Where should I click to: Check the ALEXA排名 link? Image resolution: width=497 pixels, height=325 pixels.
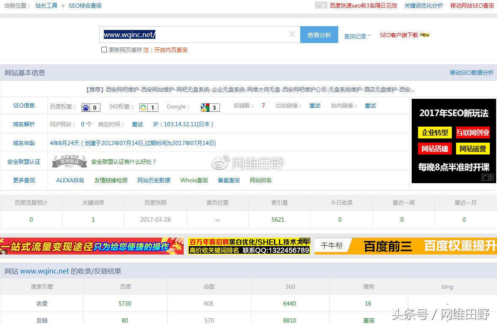(70, 180)
